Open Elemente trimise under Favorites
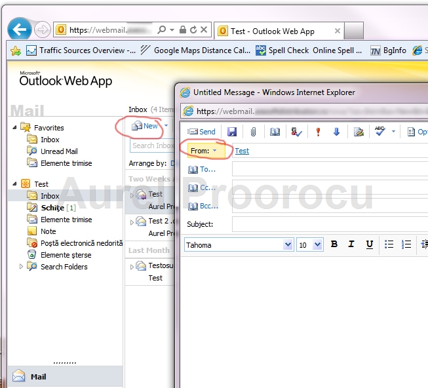The image size is (428, 388). pos(60,163)
